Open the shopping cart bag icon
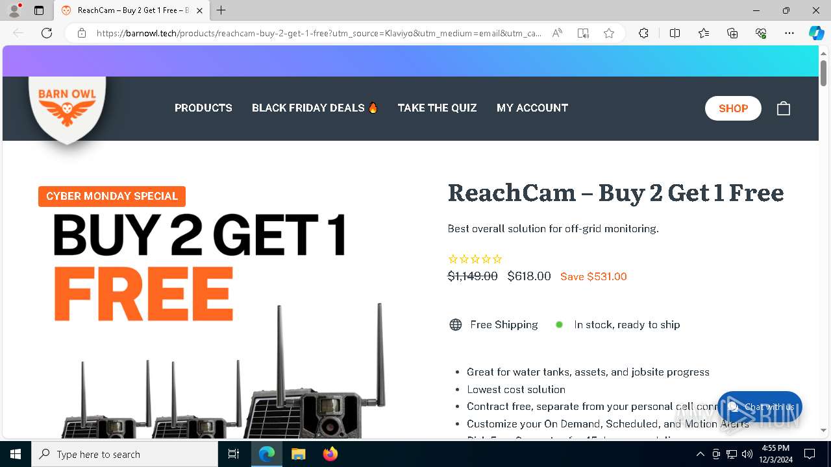Screen dimensions: 831x467 [x=784, y=108]
